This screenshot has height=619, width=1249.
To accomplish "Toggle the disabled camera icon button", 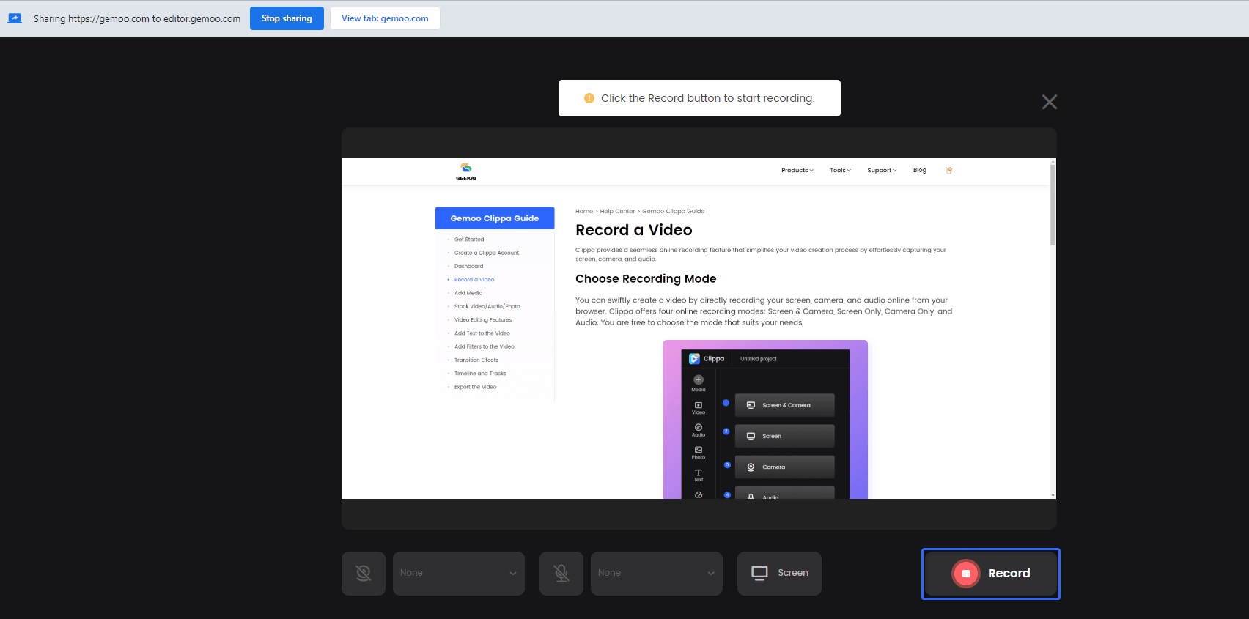I will point(364,573).
